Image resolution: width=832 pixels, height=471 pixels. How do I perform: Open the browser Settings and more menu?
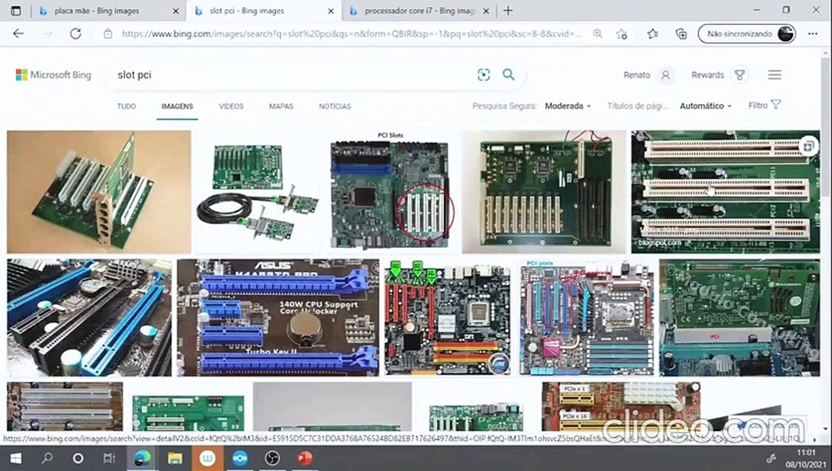click(812, 34)
